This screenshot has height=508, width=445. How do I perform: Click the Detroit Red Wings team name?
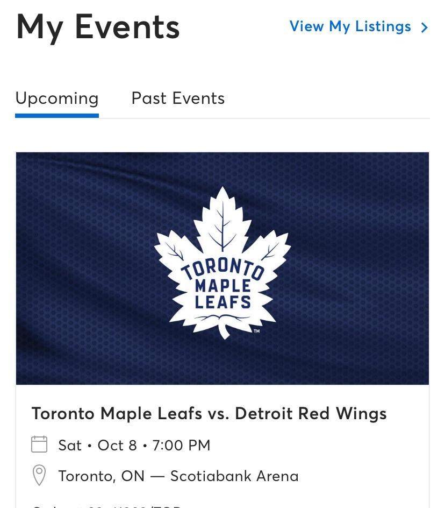(x=311, y=413)
